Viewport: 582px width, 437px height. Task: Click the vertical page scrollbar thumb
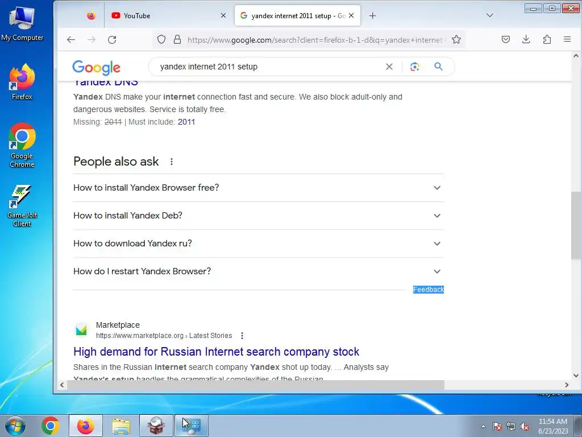[576, 225]
